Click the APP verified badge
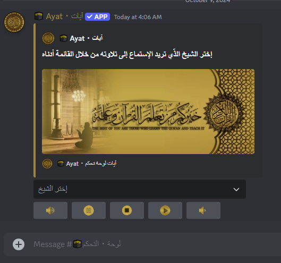The height and width of the screenshot is (263, 281). pos(97,17)
